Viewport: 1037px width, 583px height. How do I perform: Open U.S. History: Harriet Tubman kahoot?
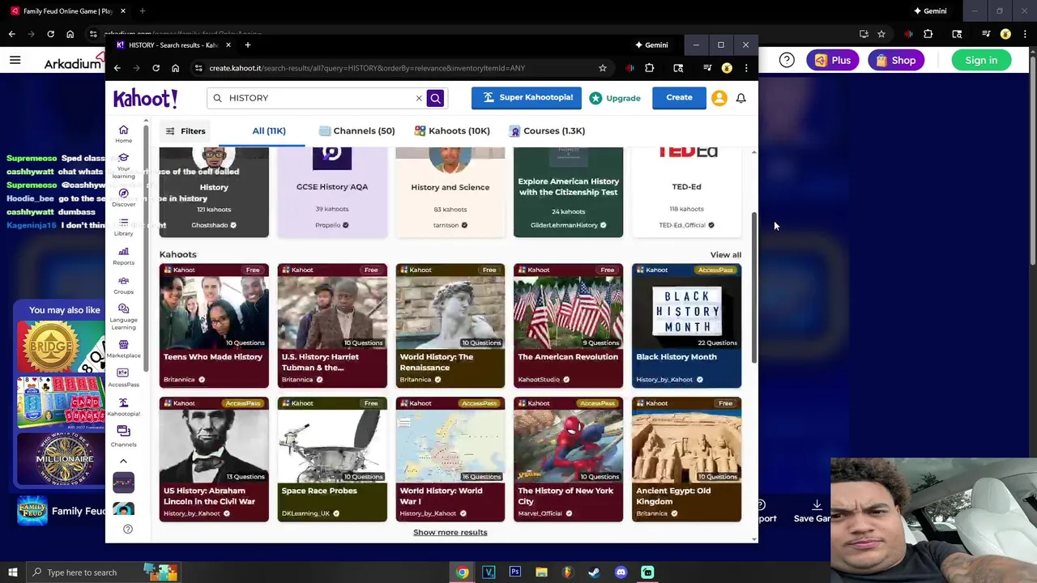[332, 326]
